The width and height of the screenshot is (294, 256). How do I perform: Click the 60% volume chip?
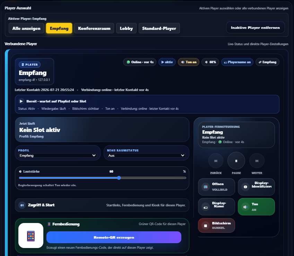tap(210, 62)
